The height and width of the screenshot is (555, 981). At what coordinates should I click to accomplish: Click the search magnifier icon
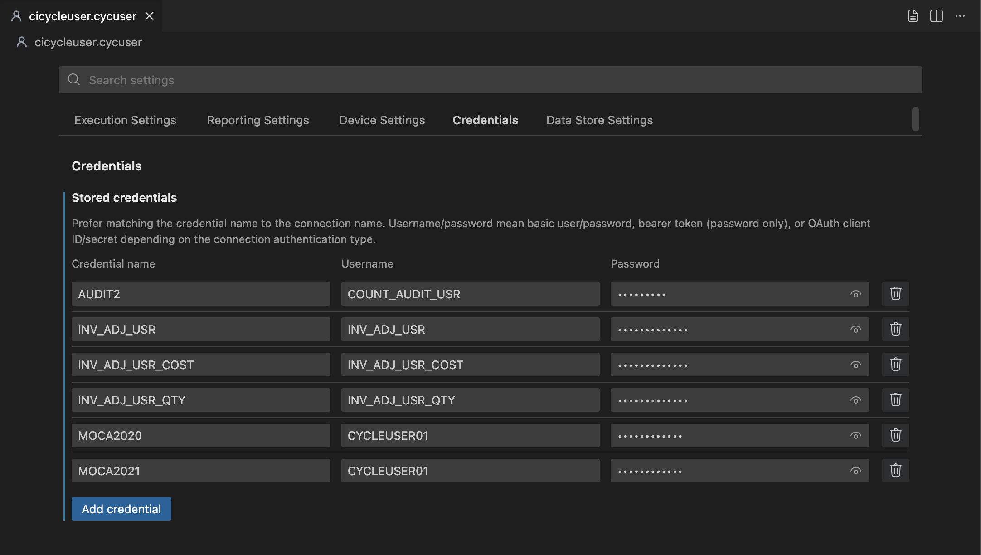pos(74,80)
